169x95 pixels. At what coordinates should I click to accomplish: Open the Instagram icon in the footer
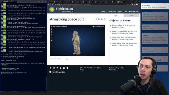tap(54, 68)
